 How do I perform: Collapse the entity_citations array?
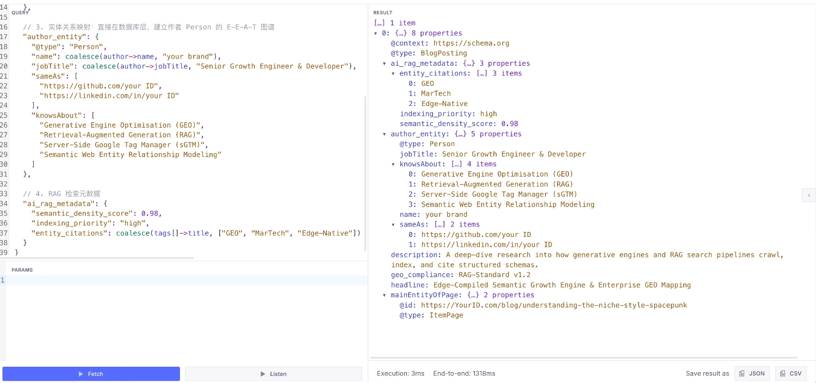(394, 73)
